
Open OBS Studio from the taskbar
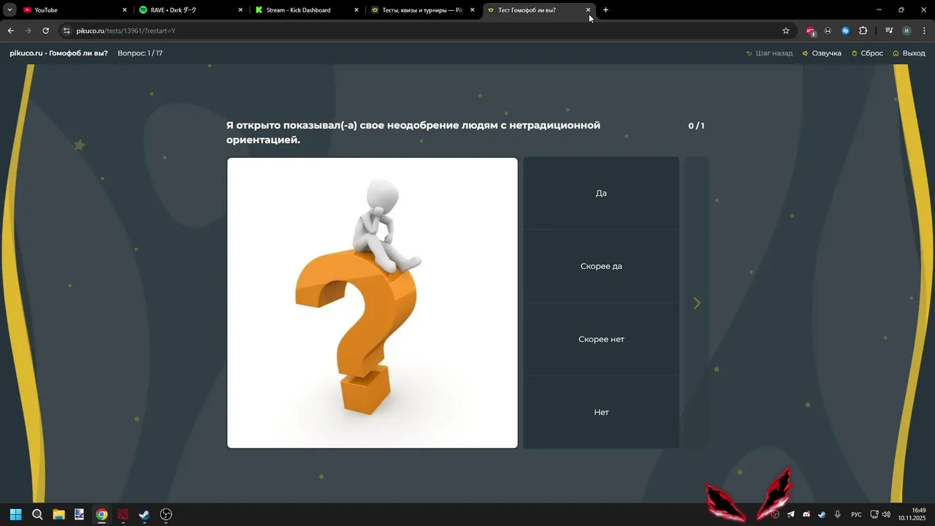click(166, 514)
